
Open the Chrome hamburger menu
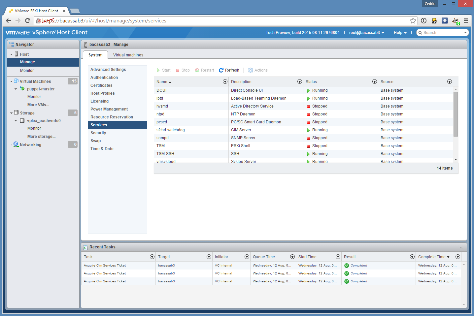click(x=466, y=21)
